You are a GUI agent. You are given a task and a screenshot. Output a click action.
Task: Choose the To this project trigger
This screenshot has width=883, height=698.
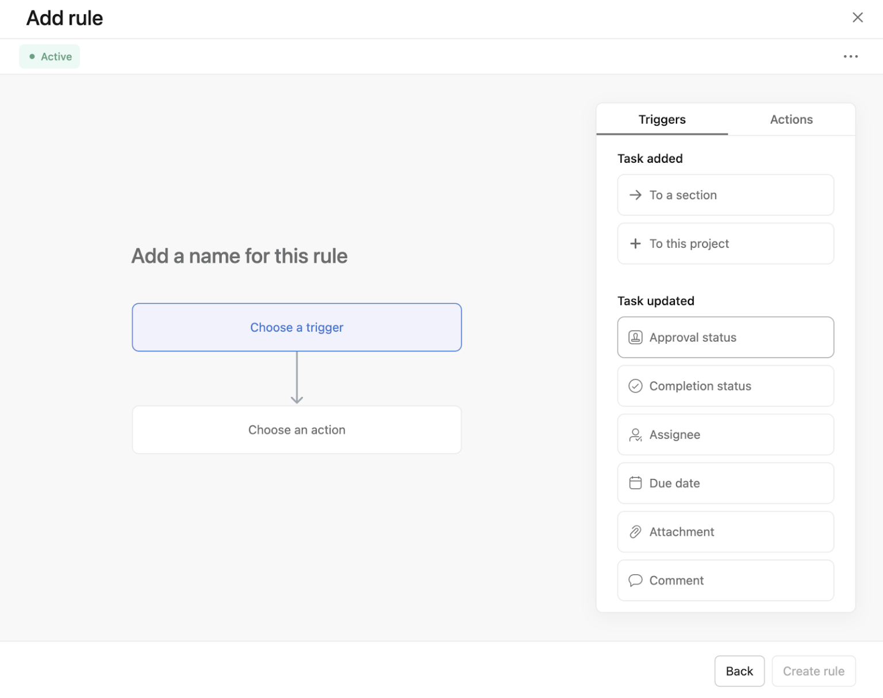pos(725,243)
